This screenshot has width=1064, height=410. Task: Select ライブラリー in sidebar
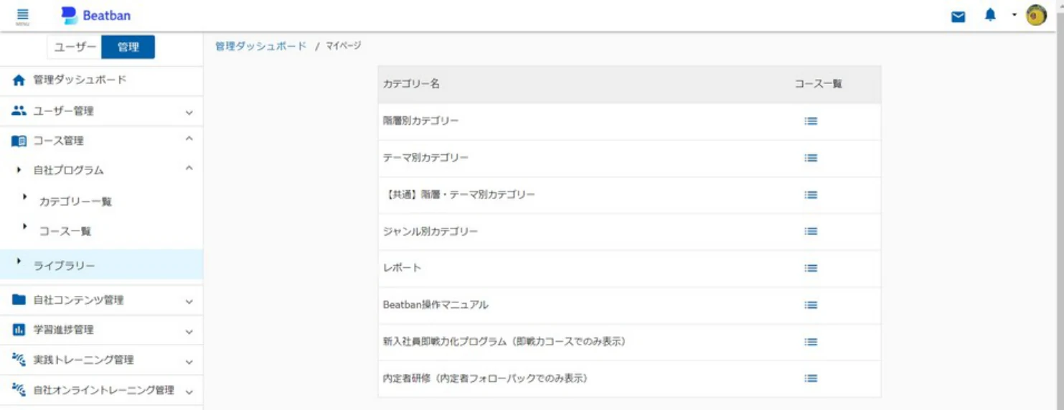pyautogui.click(x=101, y=265)
